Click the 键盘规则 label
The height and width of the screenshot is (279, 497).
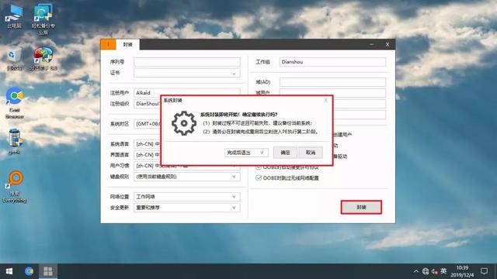click(120, 177)
